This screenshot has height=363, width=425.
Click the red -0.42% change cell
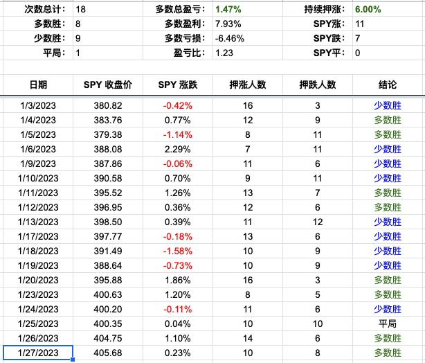click(178, 105)
